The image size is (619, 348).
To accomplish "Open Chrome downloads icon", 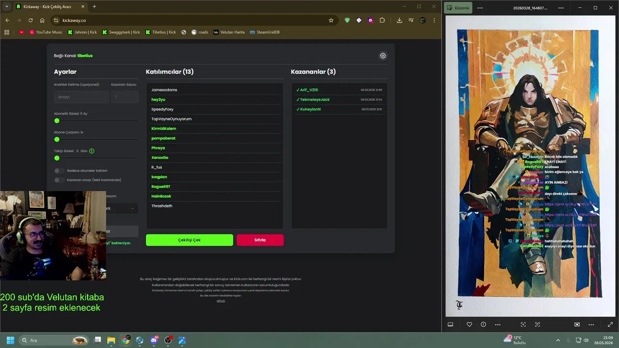I will [x=399, y=20].
